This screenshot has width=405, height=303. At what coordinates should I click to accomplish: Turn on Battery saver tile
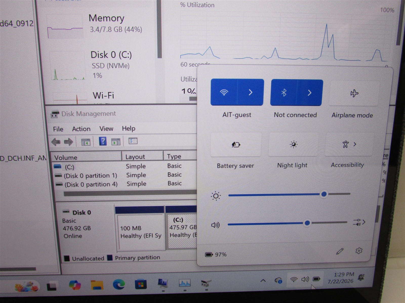coord(236,144)
